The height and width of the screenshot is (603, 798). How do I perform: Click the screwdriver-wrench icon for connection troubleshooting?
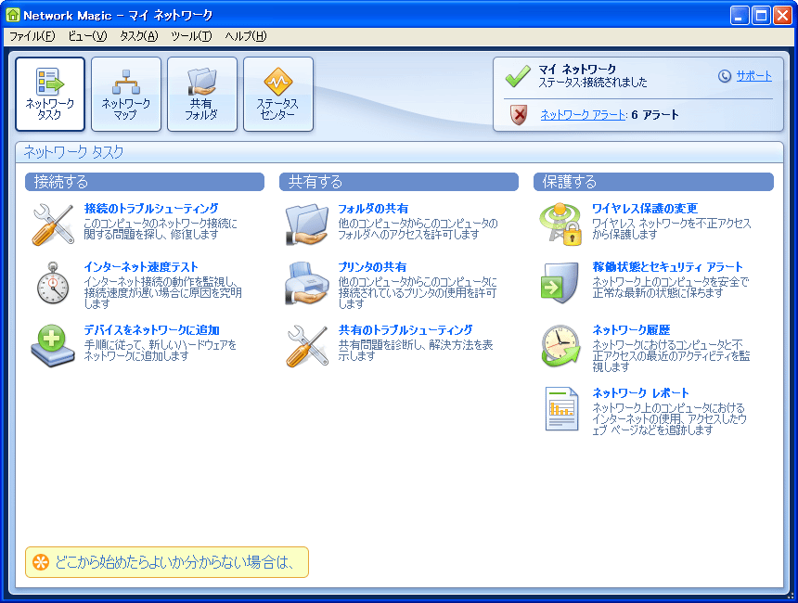click(53, 225)
